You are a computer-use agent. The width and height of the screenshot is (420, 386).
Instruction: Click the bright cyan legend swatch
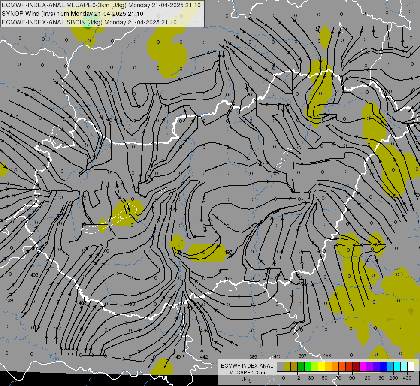pos(397,367)
